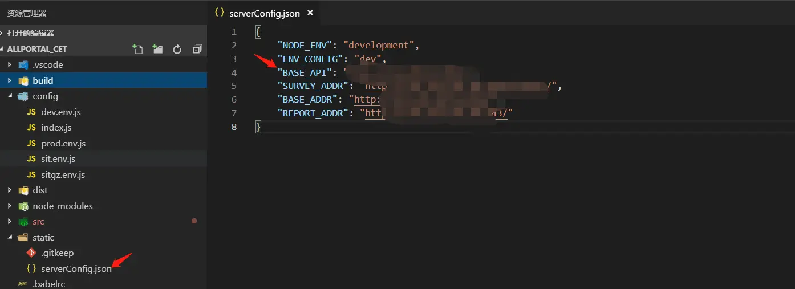Click the git icon of .gitkeep
Image resolution: width=795 pixels, height=289 pixels.
click(31, 253)
